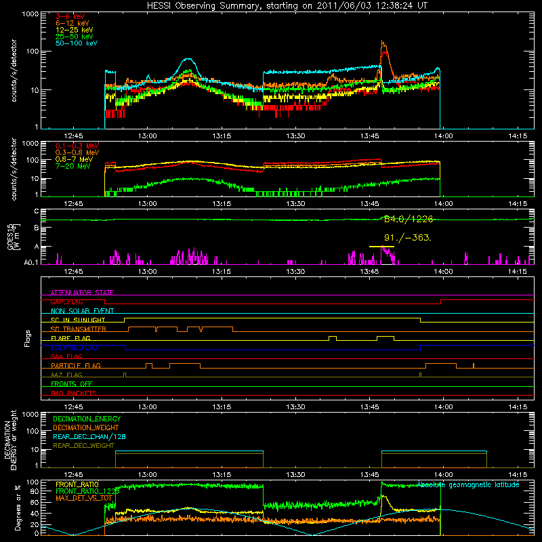Viewport: 542px width, 542px height.
Task: Select the ATTENUATOR_STATE flag label
Action: click(x=82, y=293)
